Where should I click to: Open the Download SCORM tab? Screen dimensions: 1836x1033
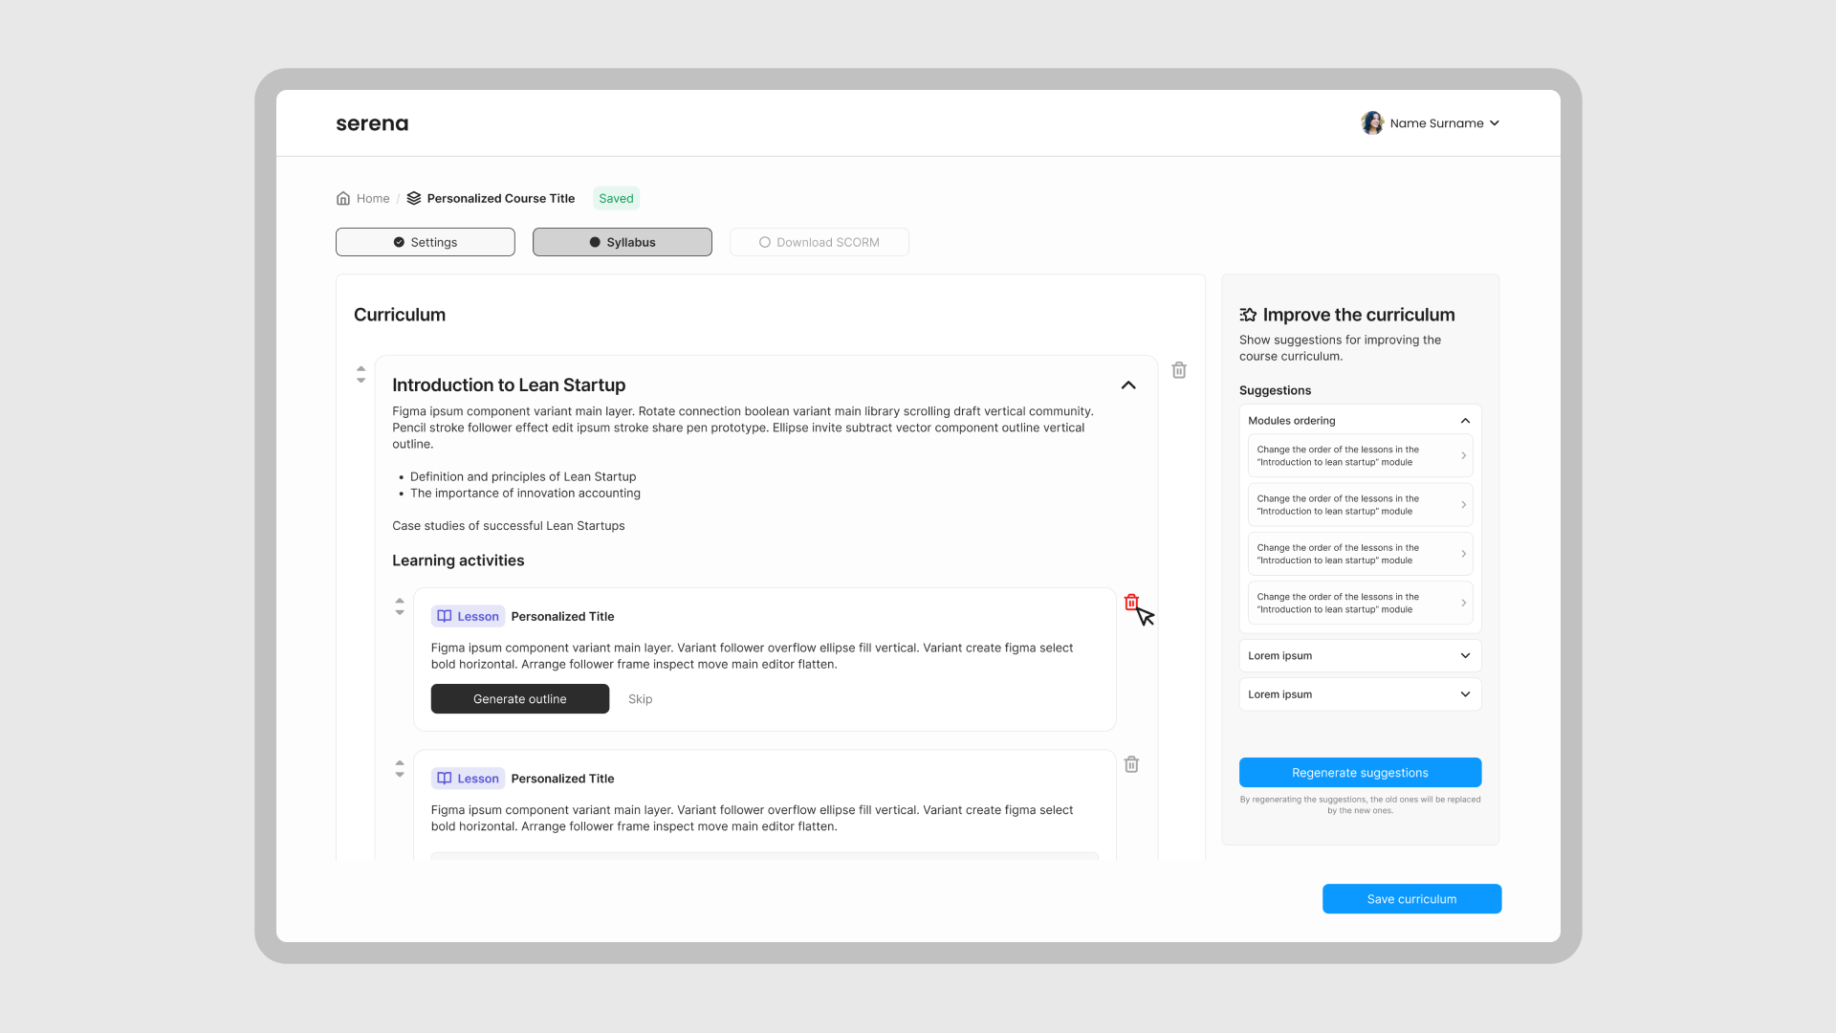tap(819, 242)
